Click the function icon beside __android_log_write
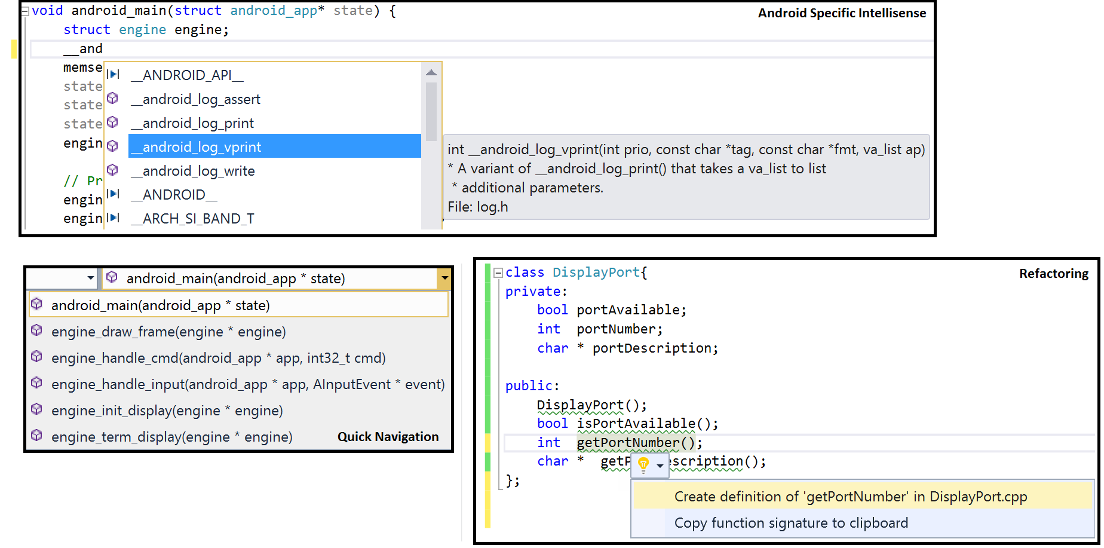 click(113, 170)
